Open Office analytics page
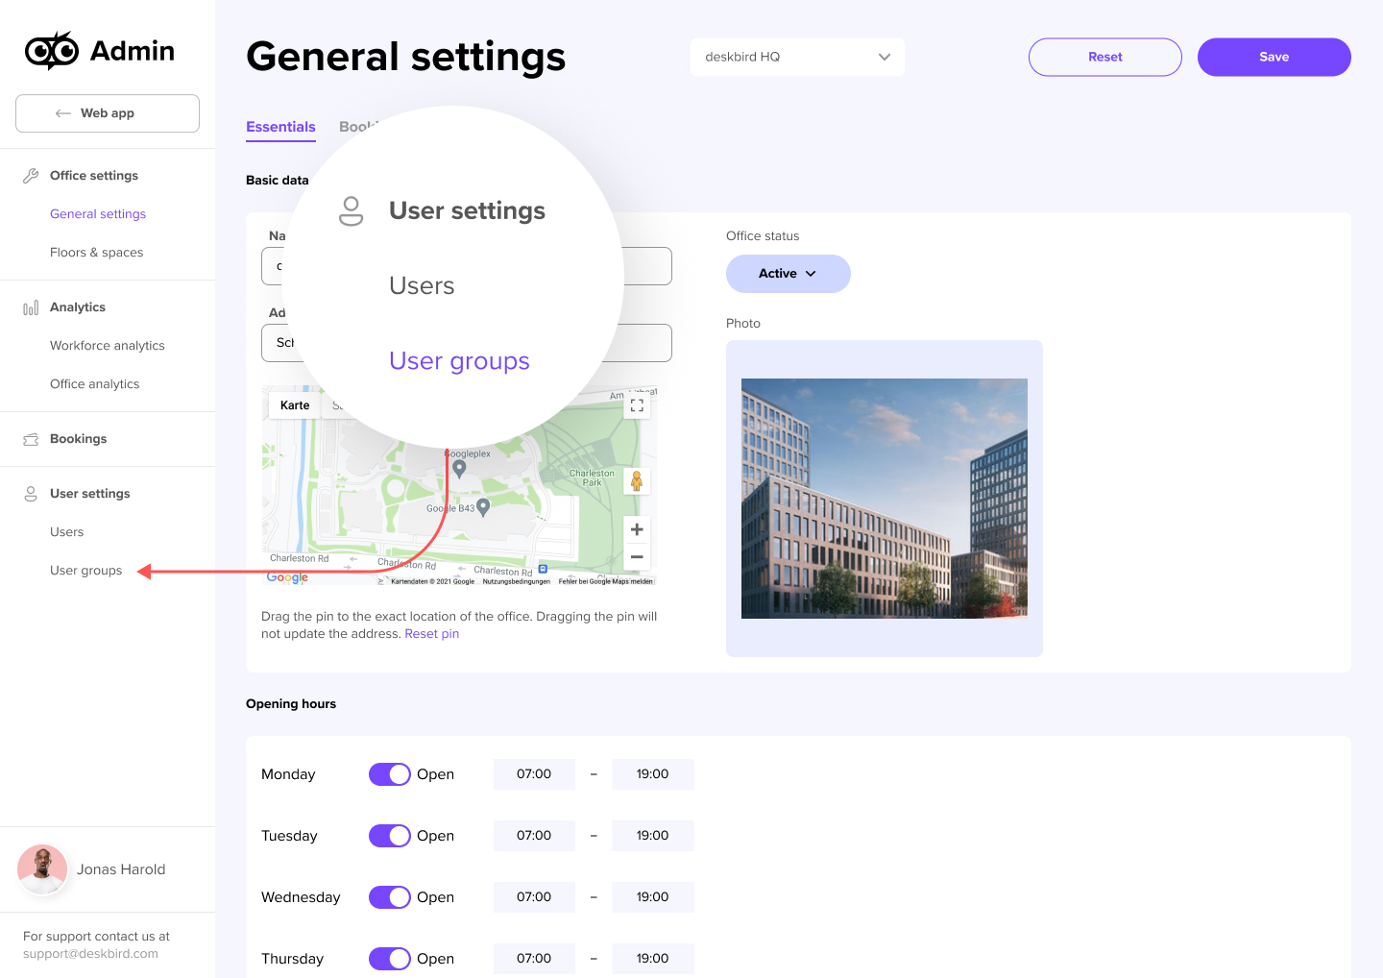The height and width of the screenshot is (978, 1383). [95, 384]
